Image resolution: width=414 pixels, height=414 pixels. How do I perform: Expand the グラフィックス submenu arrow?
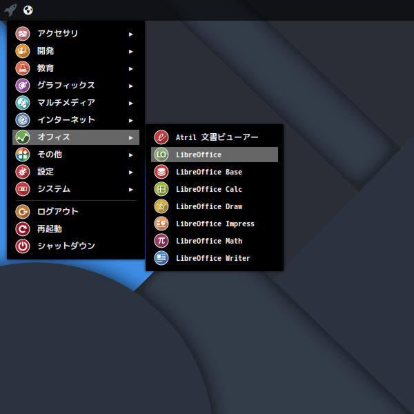(130, 86)
